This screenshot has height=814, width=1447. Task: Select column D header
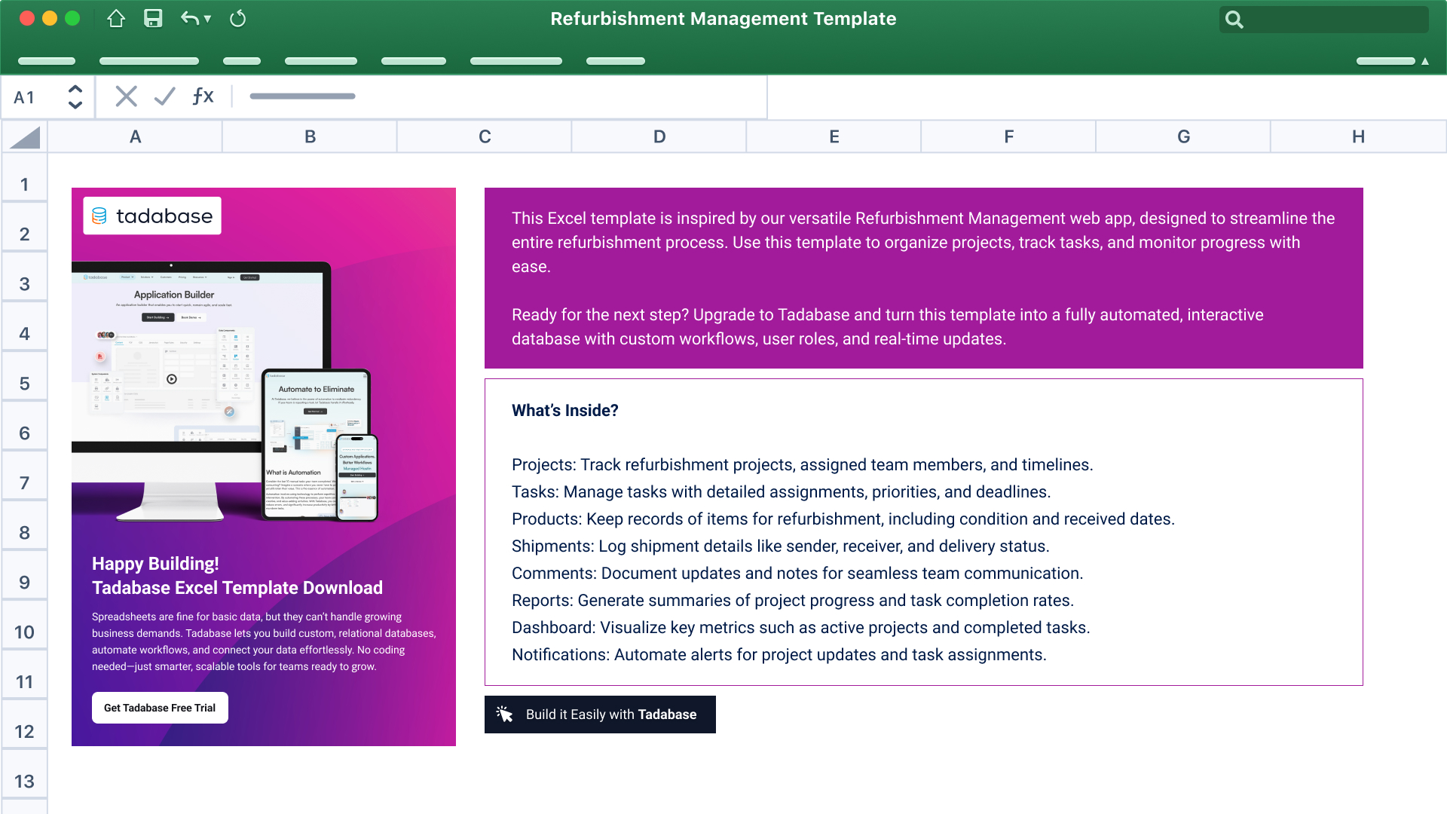pos(659,137)
